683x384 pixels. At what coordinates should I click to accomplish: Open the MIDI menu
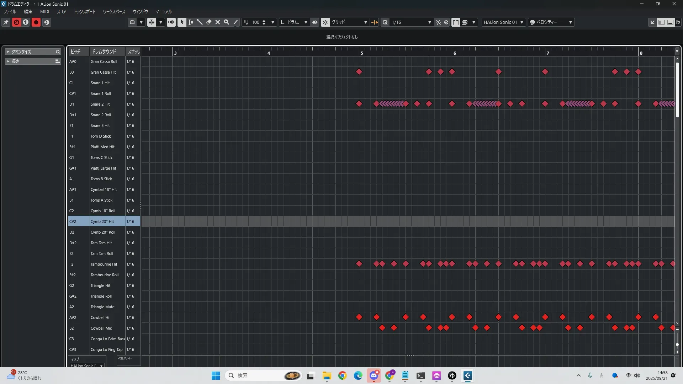(44, 11)
